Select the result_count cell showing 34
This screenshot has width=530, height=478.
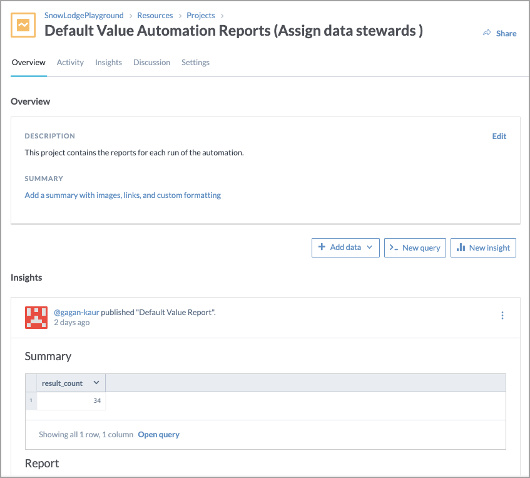tap(71, 400)
